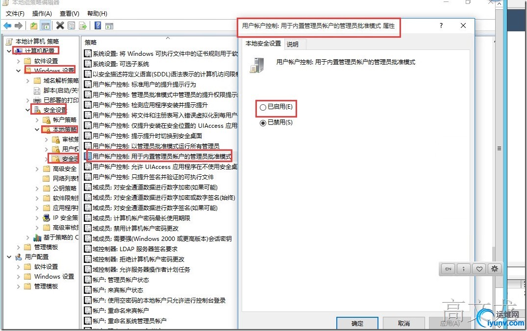The image size is (527, 331).
Task: Click the Delete X toolbar icon
Action: pyautogui.click(x=60, y=25)
